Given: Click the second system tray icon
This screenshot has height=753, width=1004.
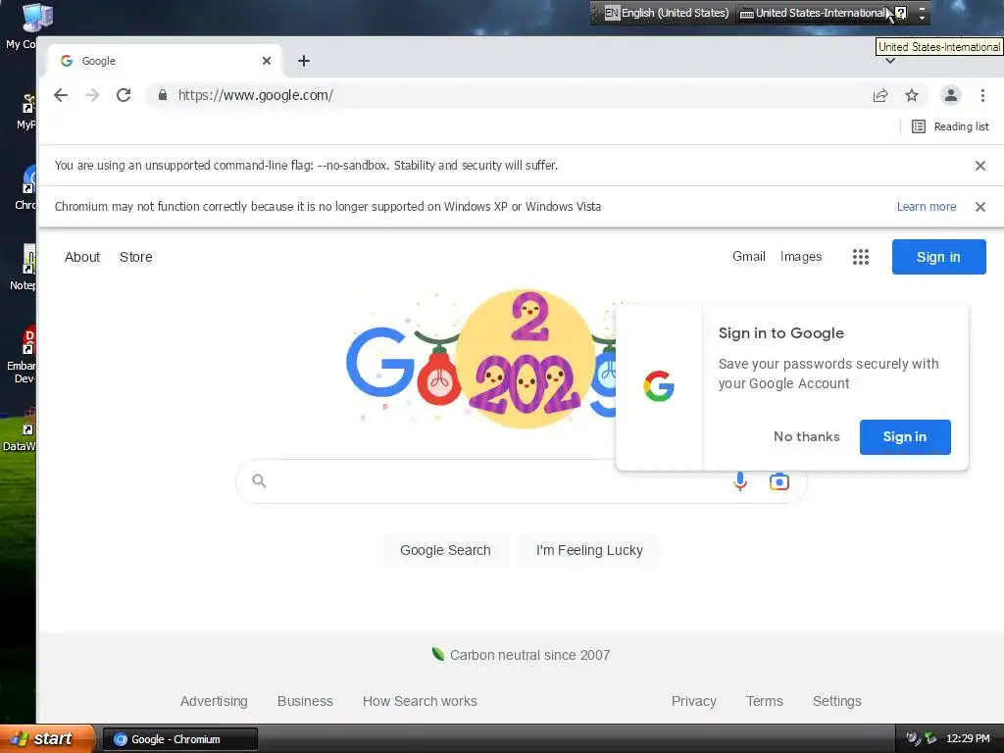Looking at the screenshot, I should pyautogui.click(x=930, y=738).
